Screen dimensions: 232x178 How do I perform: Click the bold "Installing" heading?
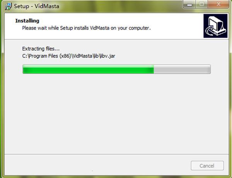pos(27,21)
